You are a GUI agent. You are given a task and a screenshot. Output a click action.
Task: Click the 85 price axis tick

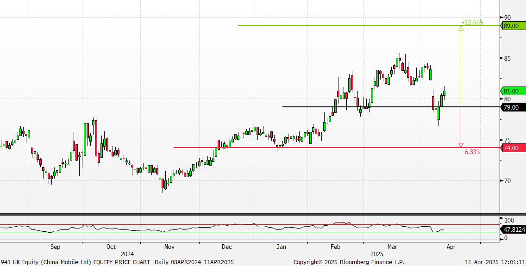(x=507, y=58)
